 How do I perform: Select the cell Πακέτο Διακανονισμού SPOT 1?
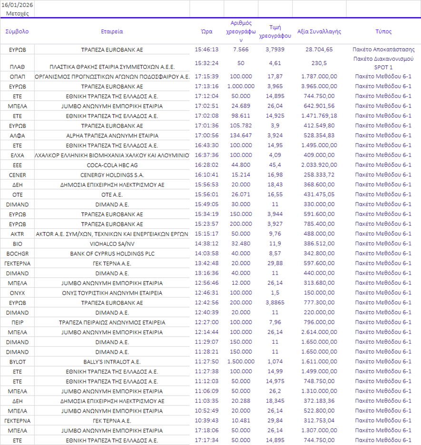click(383, 63)
